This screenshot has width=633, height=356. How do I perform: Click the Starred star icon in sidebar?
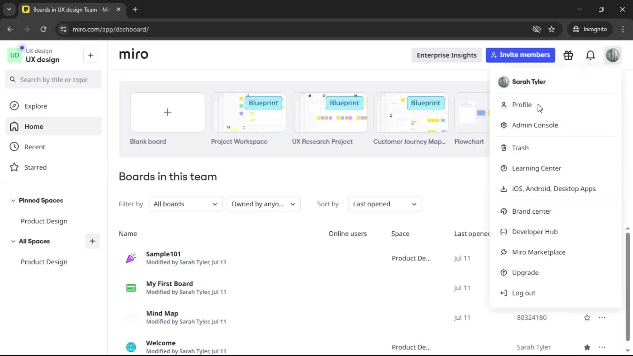click(14, 167)
